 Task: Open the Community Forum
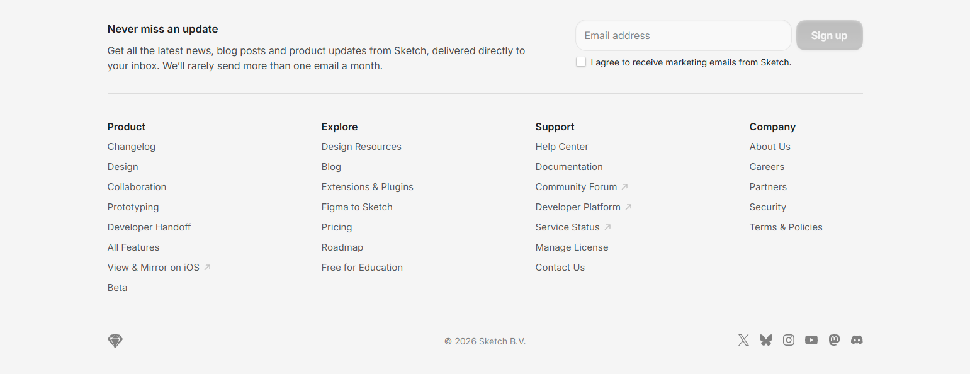[577, 186]
